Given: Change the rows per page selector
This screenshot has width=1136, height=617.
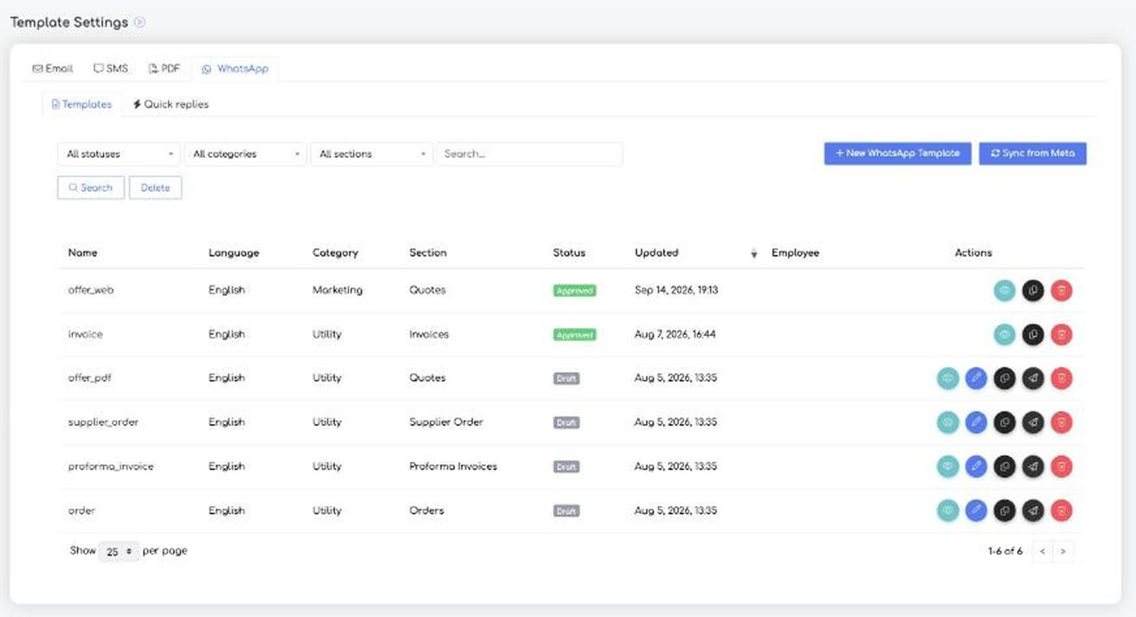Looking at the screenshot, I should click(x=119, y=551).
